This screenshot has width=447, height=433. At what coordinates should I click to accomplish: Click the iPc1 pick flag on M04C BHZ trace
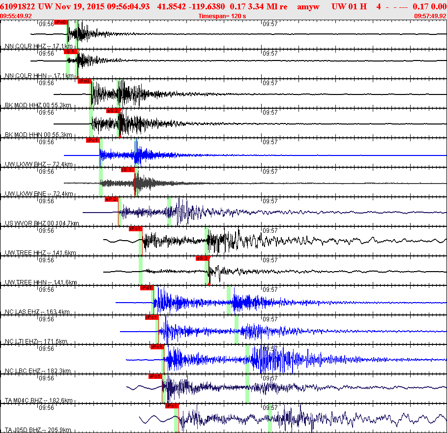[155, 376]
